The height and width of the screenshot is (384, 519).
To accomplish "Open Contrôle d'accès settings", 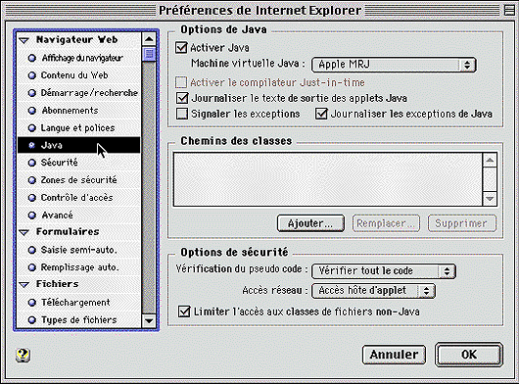I will tap(78, 198).
